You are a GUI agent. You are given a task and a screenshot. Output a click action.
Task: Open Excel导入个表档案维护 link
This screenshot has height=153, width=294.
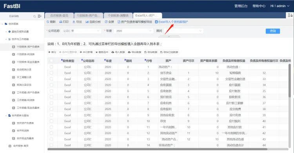(x=171, y=22)
